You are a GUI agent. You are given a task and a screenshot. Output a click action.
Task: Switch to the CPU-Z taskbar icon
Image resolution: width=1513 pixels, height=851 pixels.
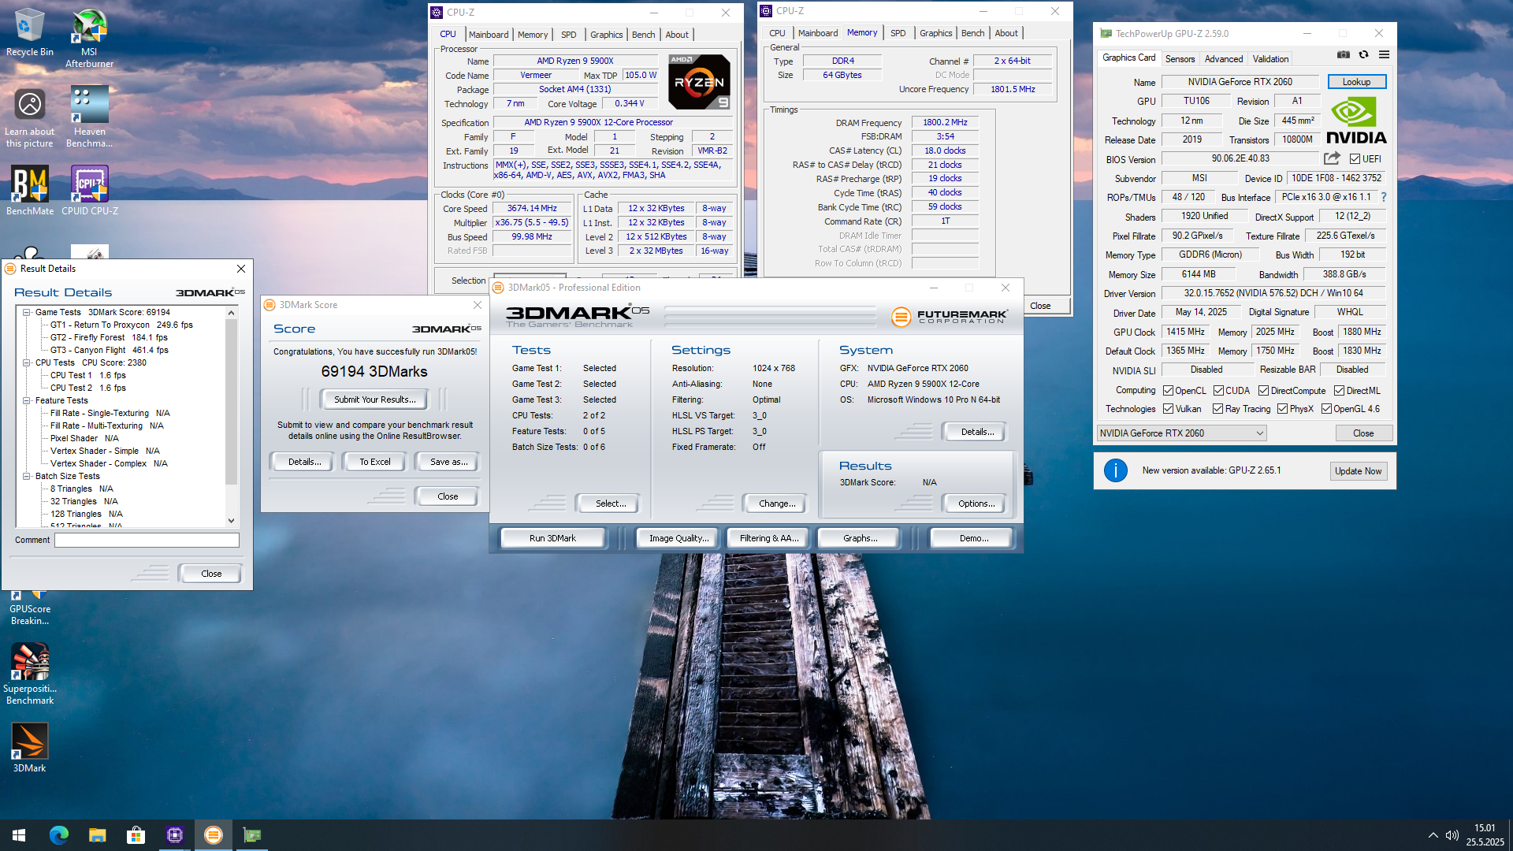(x=175, y=835)
